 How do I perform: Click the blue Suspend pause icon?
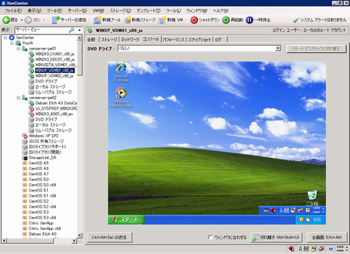pos(250,20)
